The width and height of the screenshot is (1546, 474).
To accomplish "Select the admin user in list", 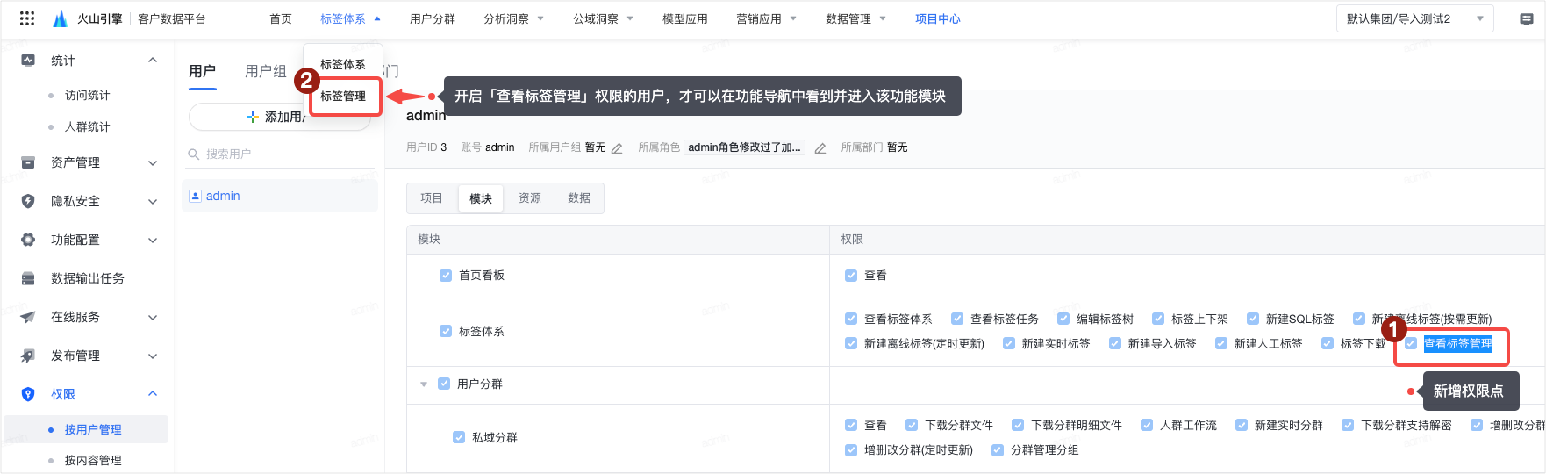I will 223,197.
